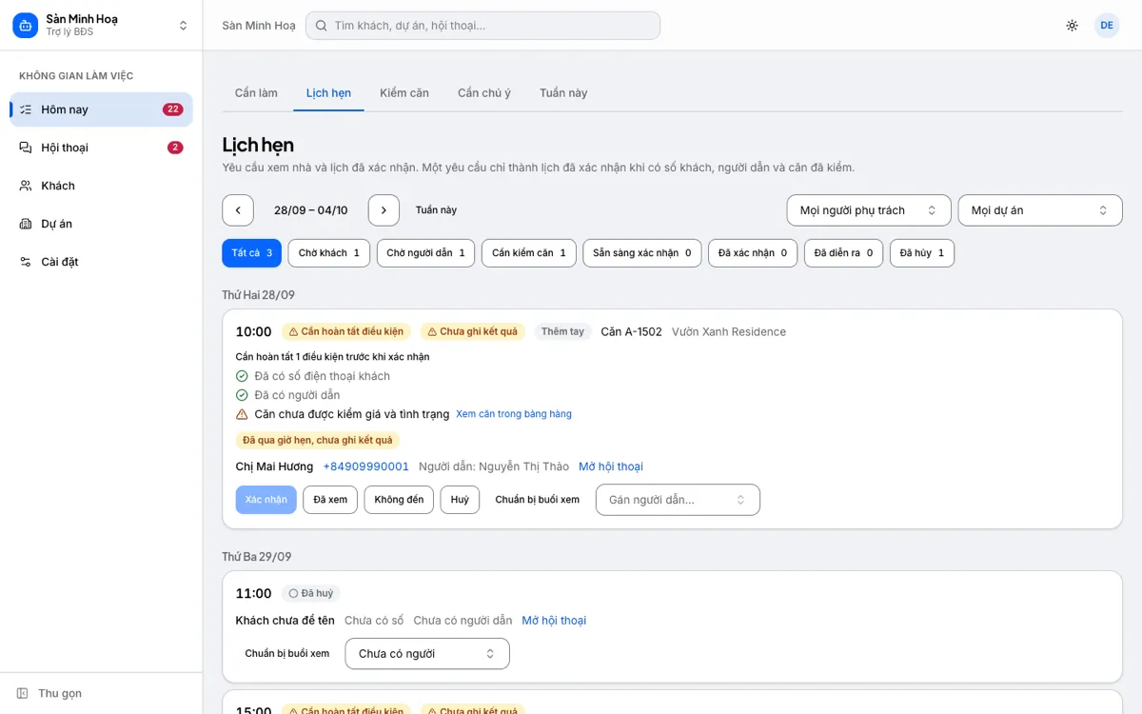Filter by Tất cả 3 chip
This screenshot has width=1142, height=714.
[252, 253]
